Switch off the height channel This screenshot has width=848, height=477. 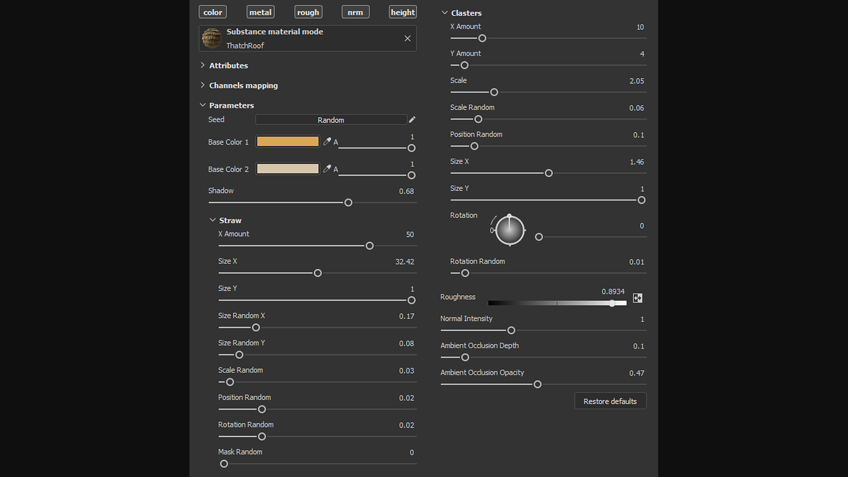(x=403, y=12)
